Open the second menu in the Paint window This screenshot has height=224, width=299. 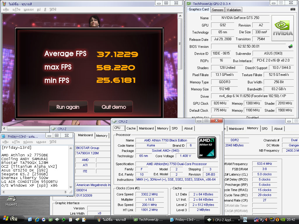coord(16,9)
